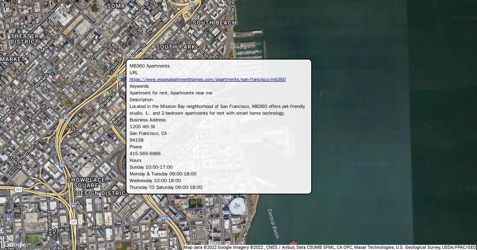Click the US 101 shield west of interchange
The width and height of the screenshot is (477, 250).
click(x=18, y=190)
